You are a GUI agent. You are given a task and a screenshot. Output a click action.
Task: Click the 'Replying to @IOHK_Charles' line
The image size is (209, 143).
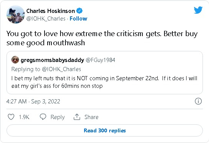[46, 69]
